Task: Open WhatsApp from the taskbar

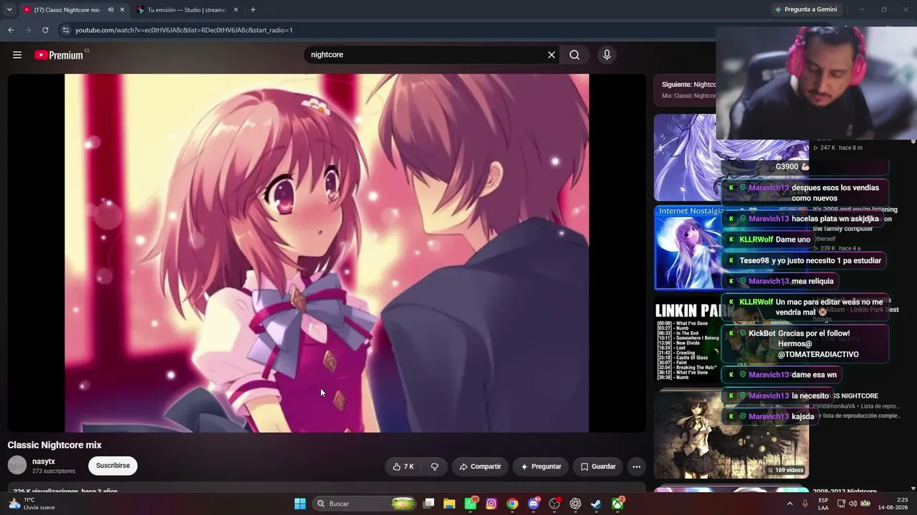Action: (471, 504)
